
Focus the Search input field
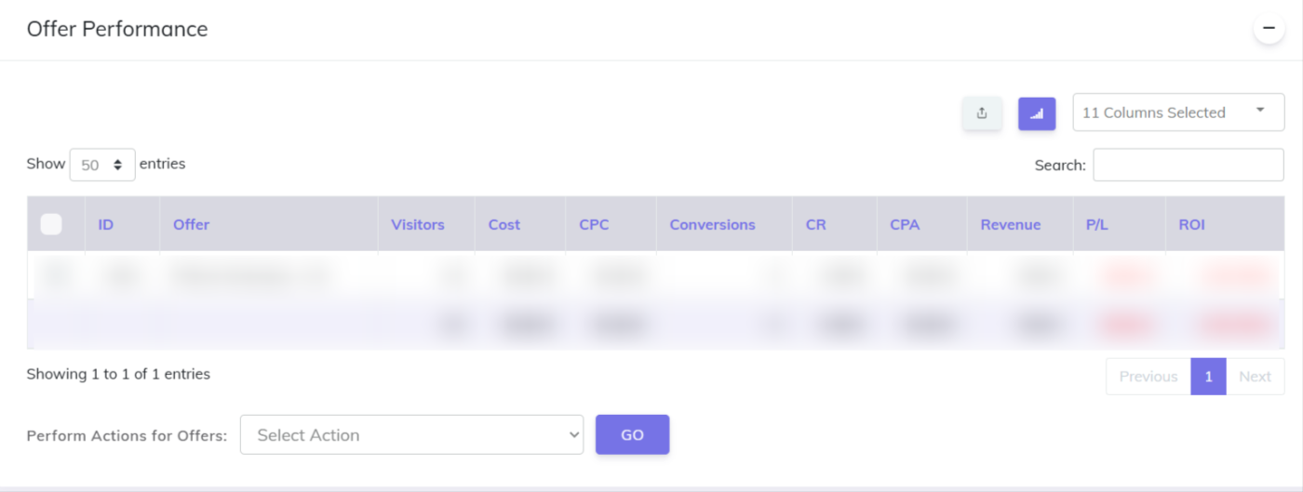pos(1188,165)
